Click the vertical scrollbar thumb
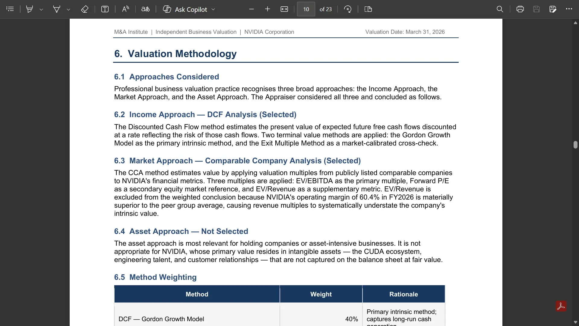The height and width of the screenshot is (326, 579). [575, 145]
